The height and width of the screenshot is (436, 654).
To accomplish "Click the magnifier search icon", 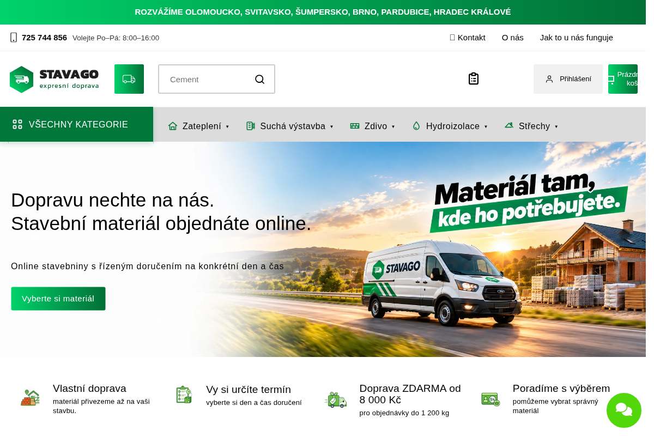I will (x=260, y=79).
